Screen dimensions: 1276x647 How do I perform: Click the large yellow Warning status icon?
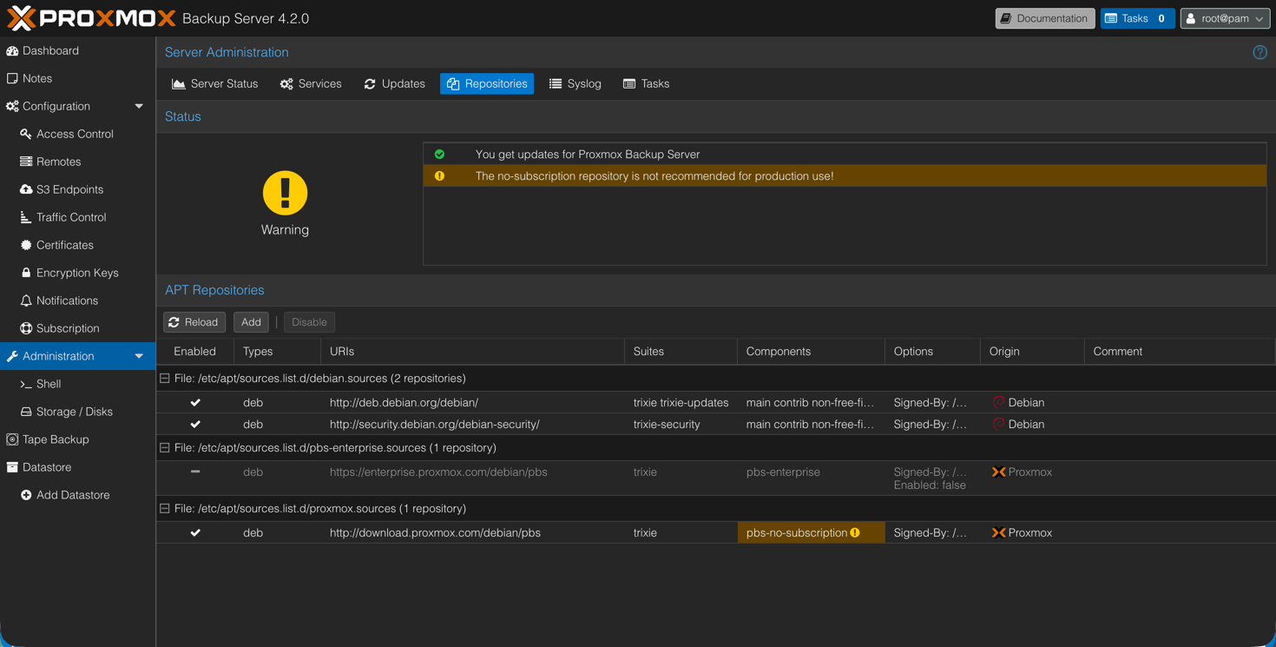pyautogui.click(x=285, y=193)
